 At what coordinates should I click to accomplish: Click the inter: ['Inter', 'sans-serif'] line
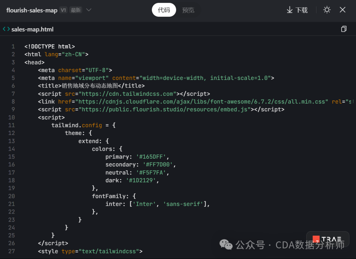coord(158,204)
